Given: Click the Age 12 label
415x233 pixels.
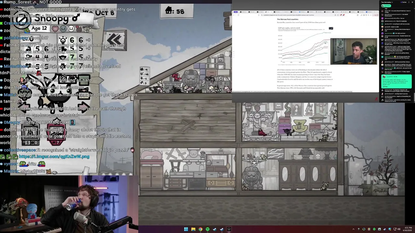Looking at the screenshot, I should pos(40,28).
